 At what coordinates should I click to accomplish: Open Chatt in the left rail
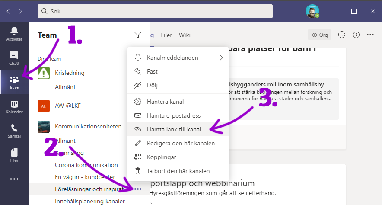14,58
